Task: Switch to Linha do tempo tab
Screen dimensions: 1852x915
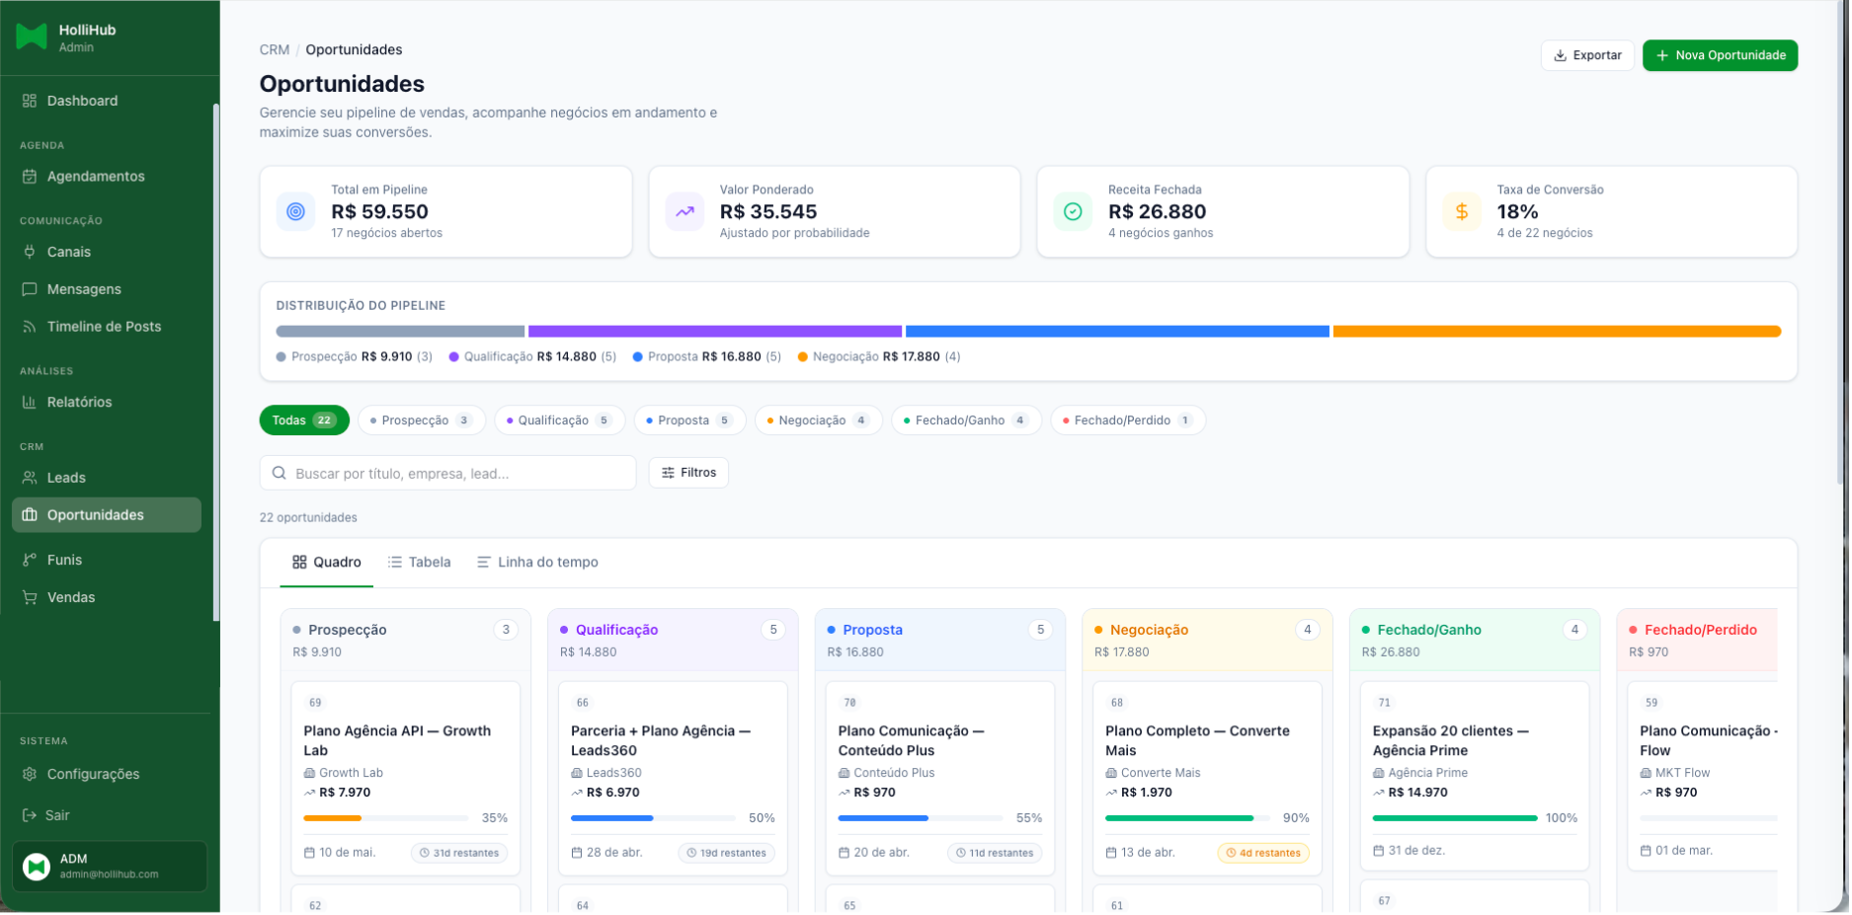Action: pyautogui.click(x=537, y=563)
